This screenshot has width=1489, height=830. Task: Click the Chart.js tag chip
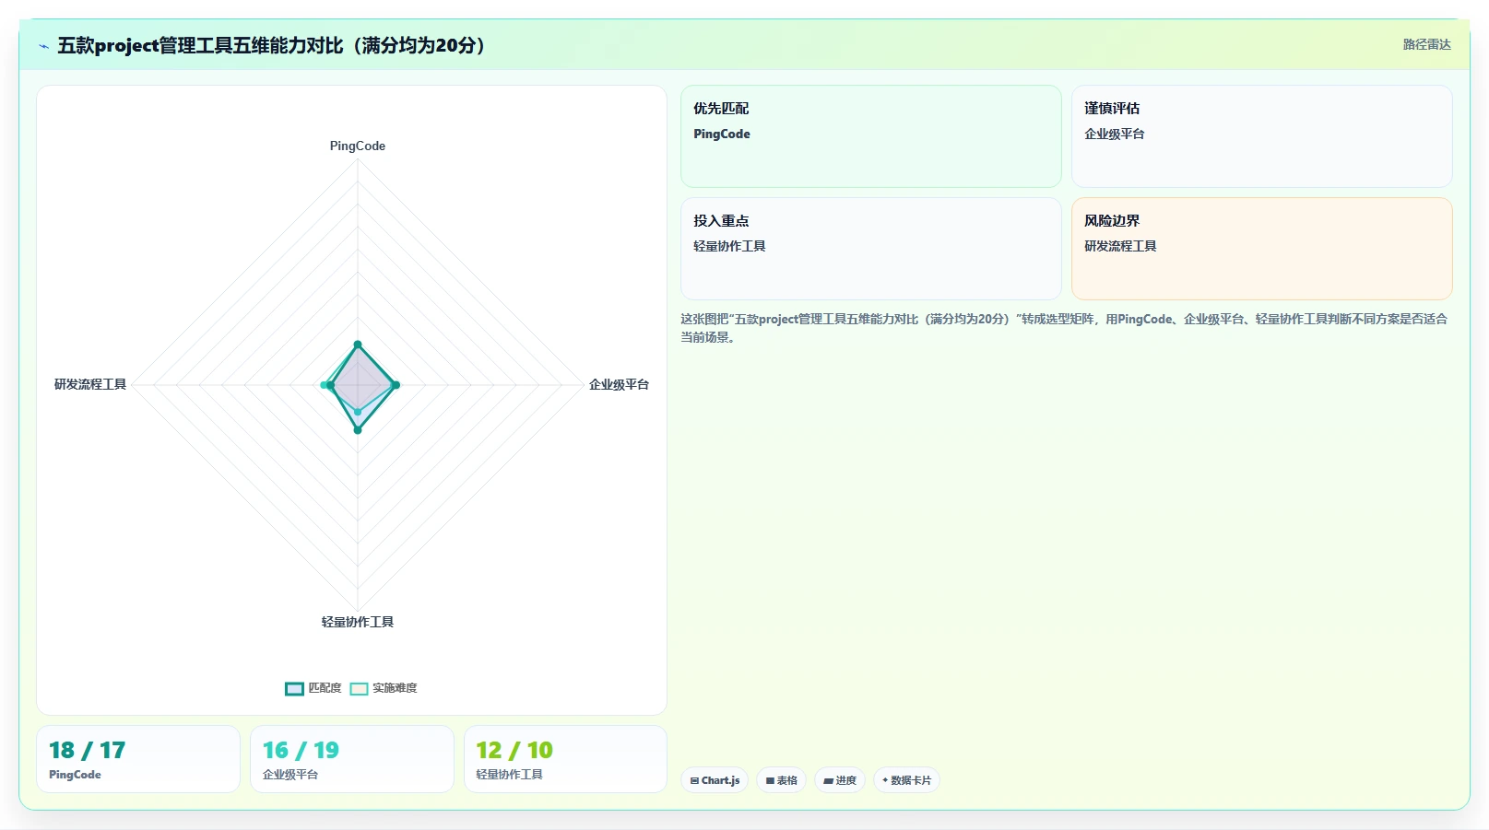(x=715, y=780)
